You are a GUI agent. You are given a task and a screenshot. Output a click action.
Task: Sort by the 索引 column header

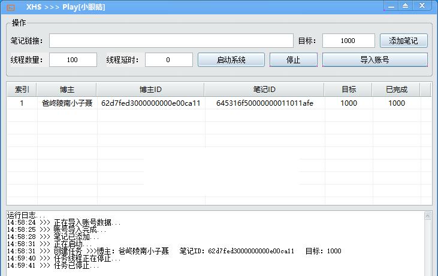point(22,89)
